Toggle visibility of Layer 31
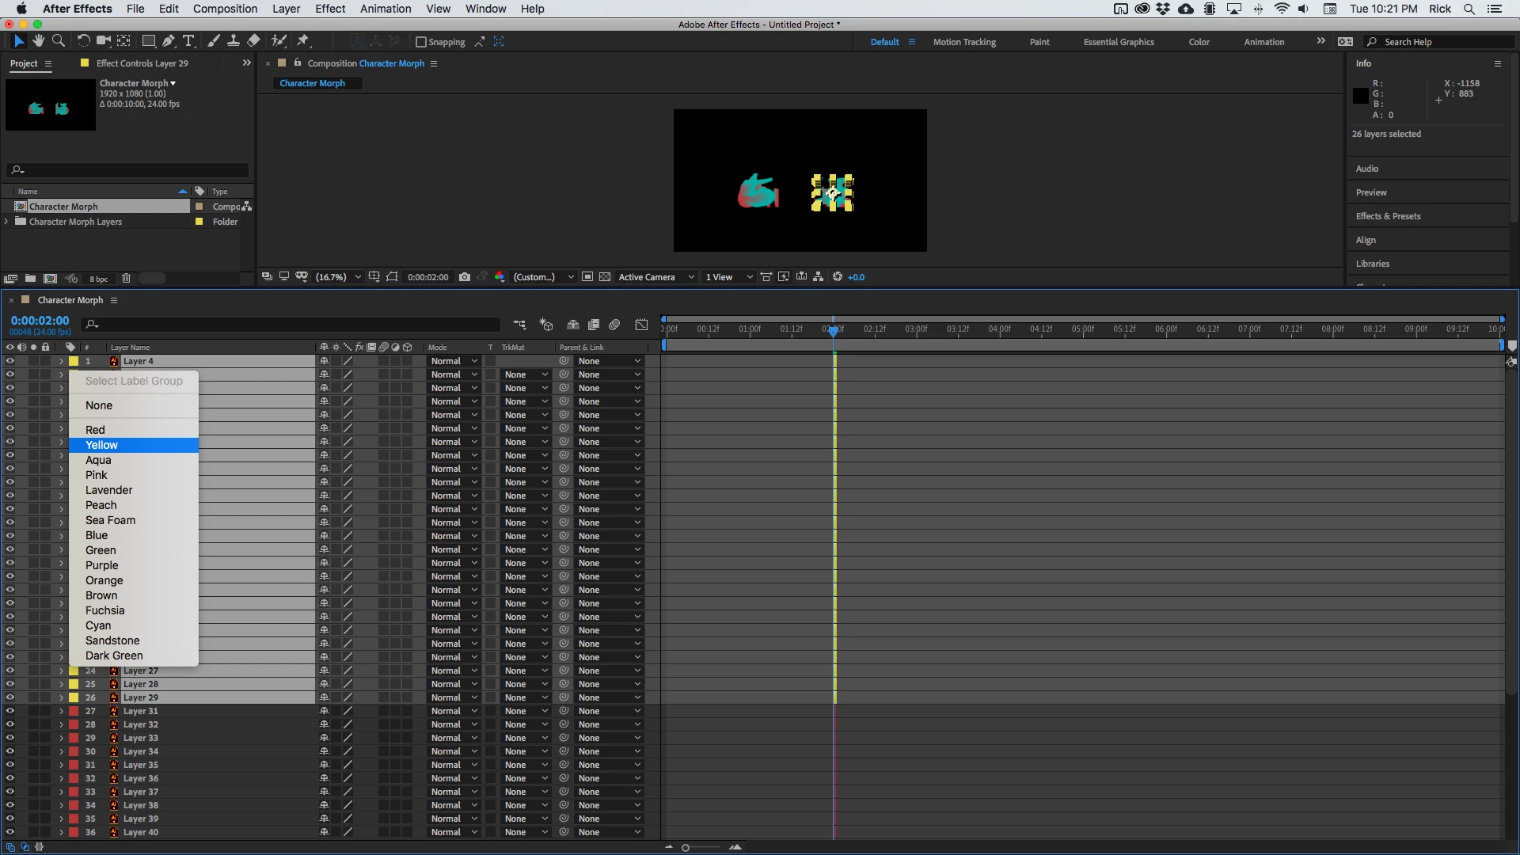The height and width of the screenshot is (855, 1520). 9,711
